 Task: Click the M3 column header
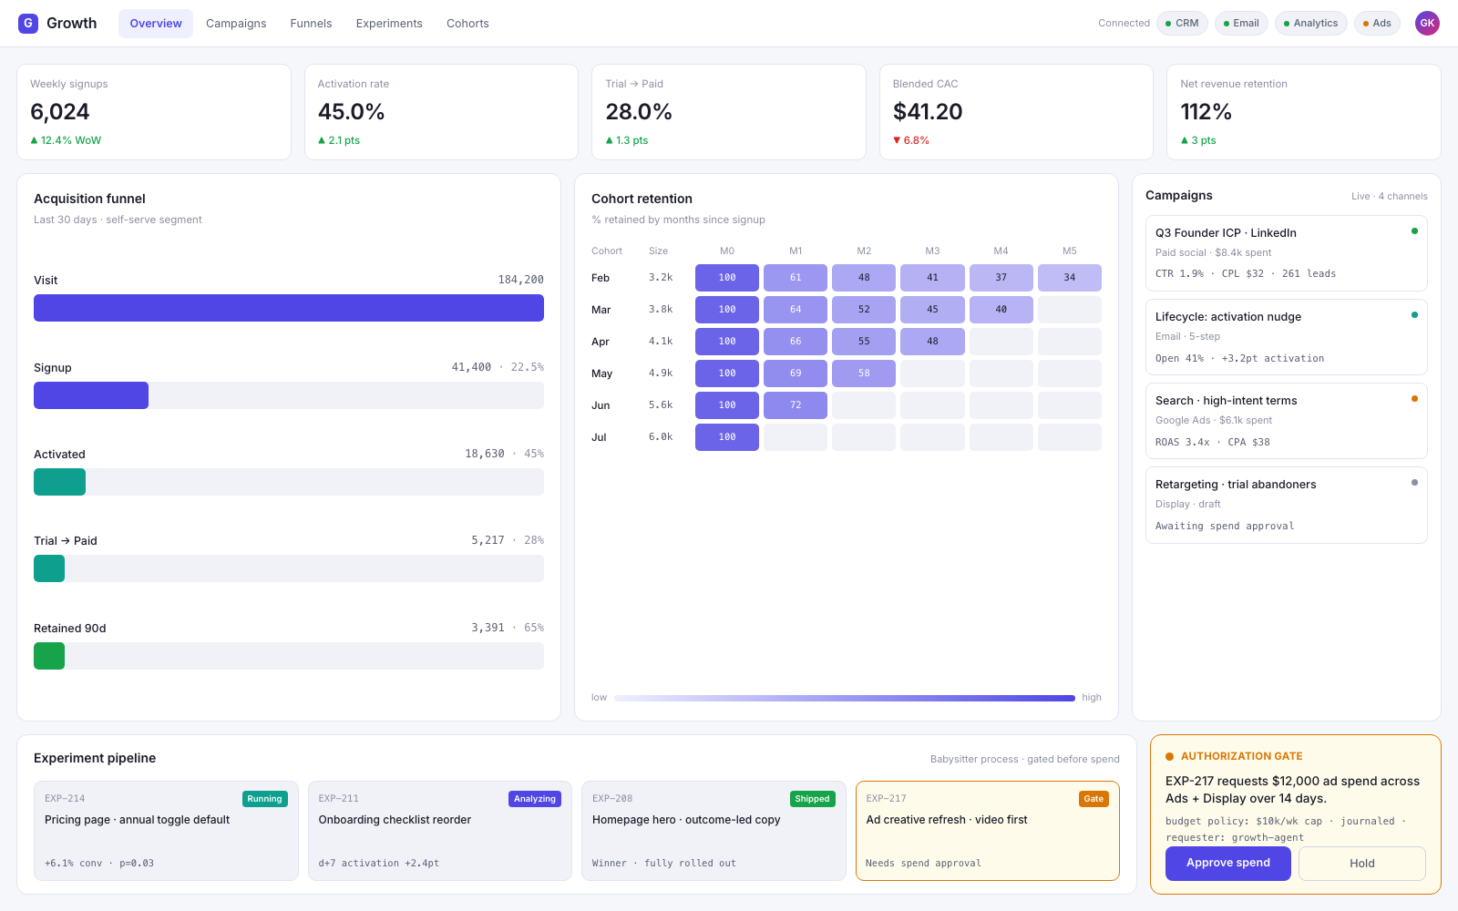tap(932, 251)
